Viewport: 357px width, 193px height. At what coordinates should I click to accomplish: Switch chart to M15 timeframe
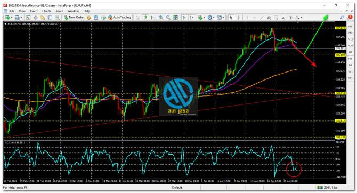tap(350, 39)
